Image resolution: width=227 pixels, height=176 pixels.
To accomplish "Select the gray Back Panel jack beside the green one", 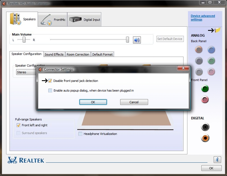I will point(199,61).
